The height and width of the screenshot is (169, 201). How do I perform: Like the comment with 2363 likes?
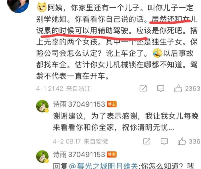(178, 88)
